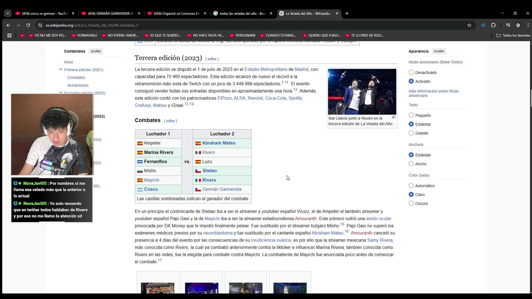Image resolution: width=532 pixels, height=299 pixels.
Task: Open 'Más información sobre Modo aniversario'
Action: point(433,93)
